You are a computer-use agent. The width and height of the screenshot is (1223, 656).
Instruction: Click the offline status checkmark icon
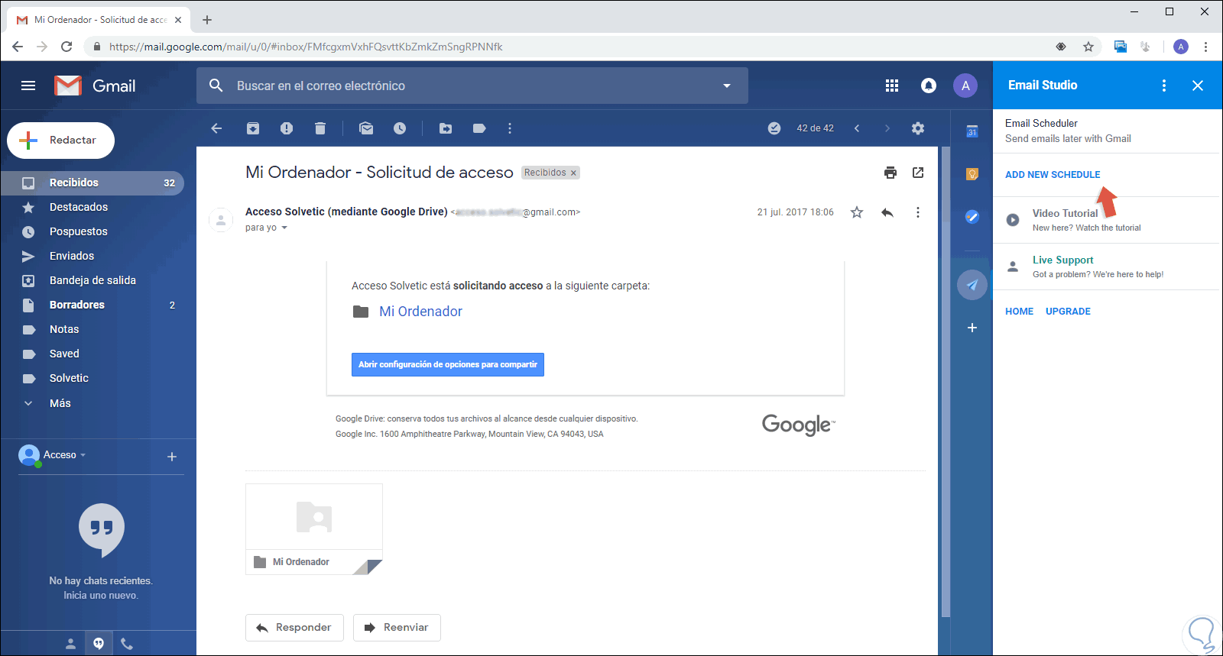[x=774, y=128]
